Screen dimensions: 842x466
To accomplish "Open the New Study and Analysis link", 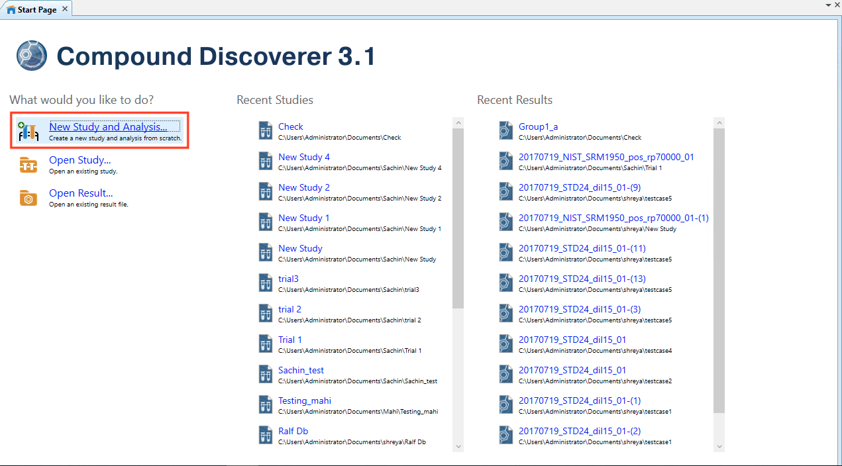I will [108, 126].
